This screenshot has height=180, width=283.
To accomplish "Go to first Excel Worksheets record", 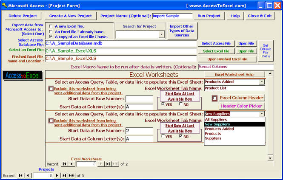I will 64,164.
